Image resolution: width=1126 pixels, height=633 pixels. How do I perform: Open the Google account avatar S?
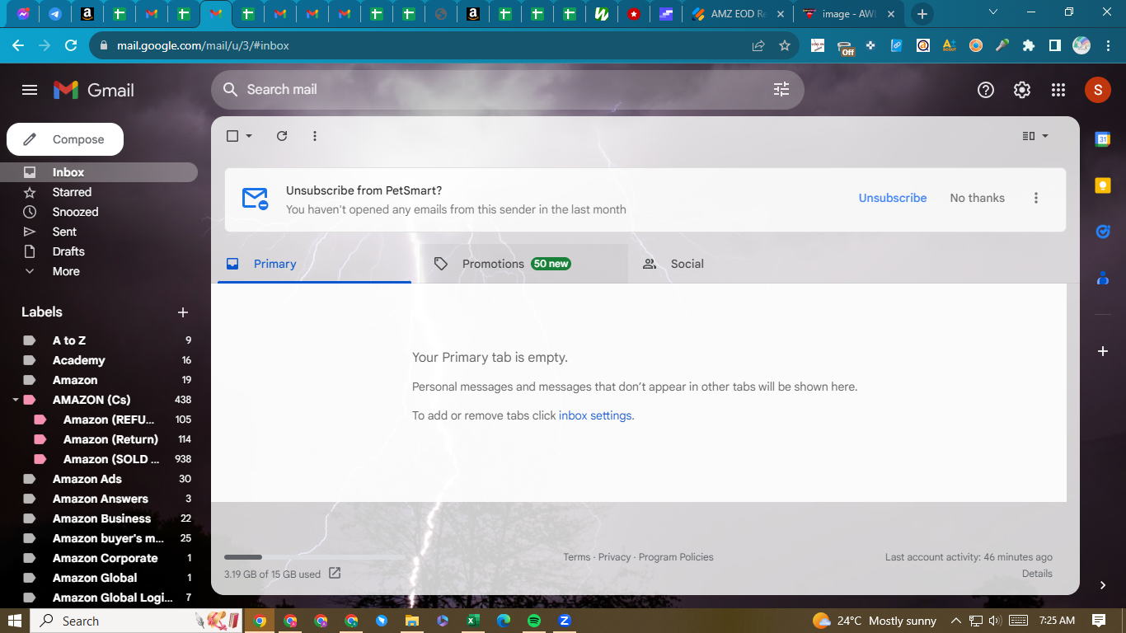coord(1098,90)
